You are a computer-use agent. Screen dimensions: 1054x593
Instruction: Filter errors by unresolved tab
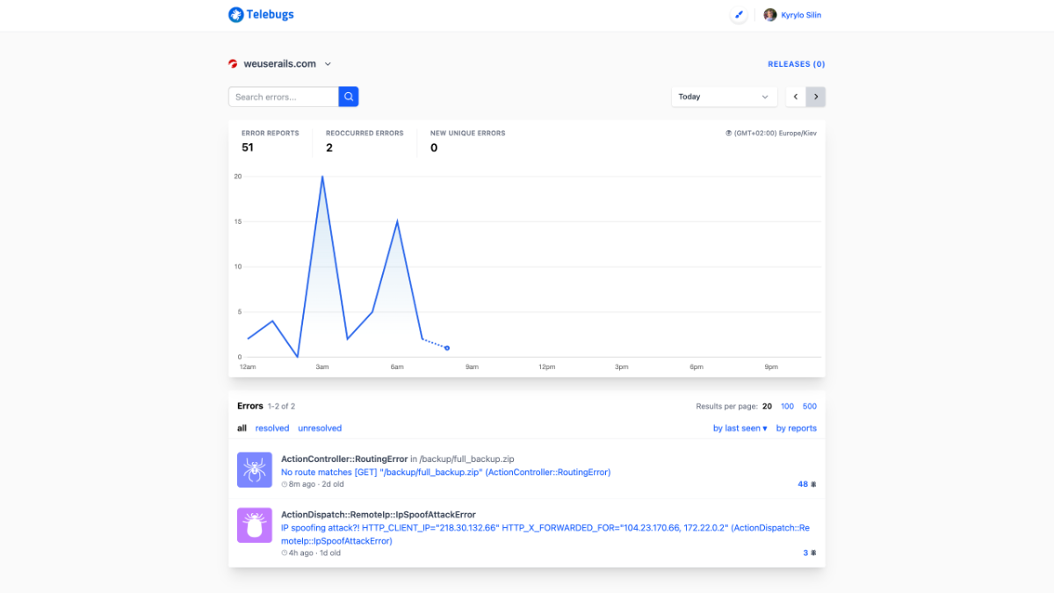tap(320, 429)
